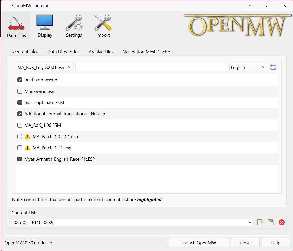Open the Settings section icon

click(74, 25)
